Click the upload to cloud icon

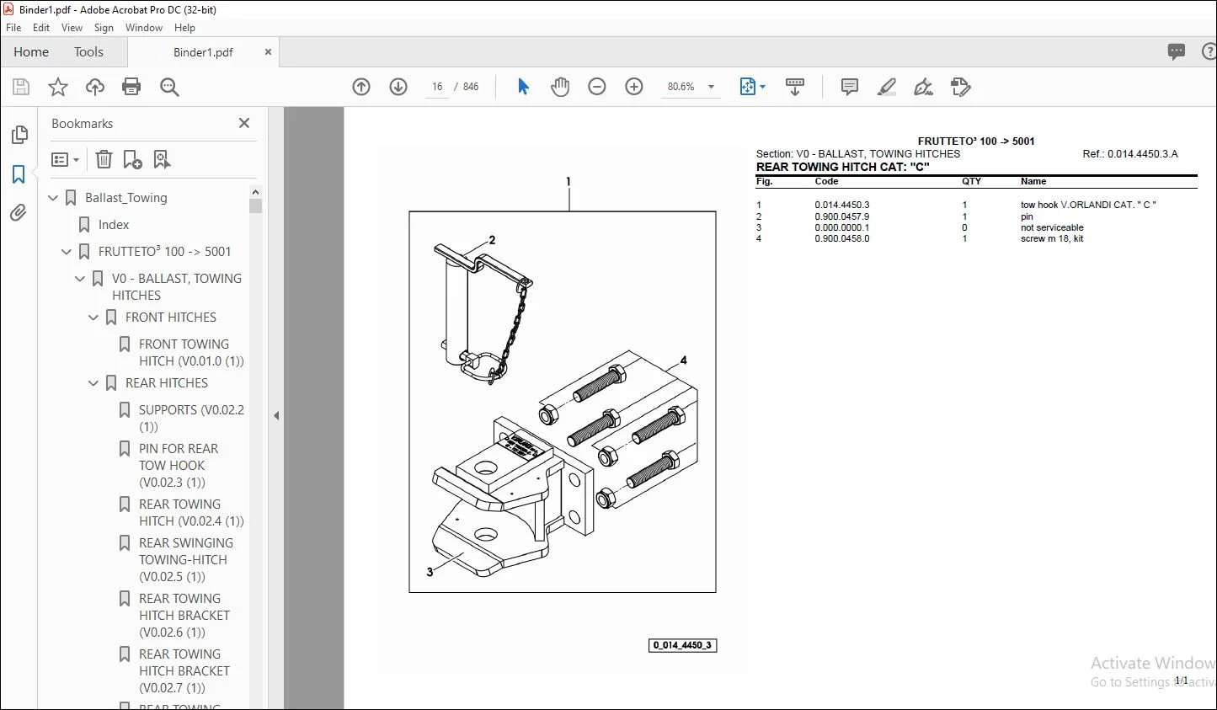coord(95,87)
